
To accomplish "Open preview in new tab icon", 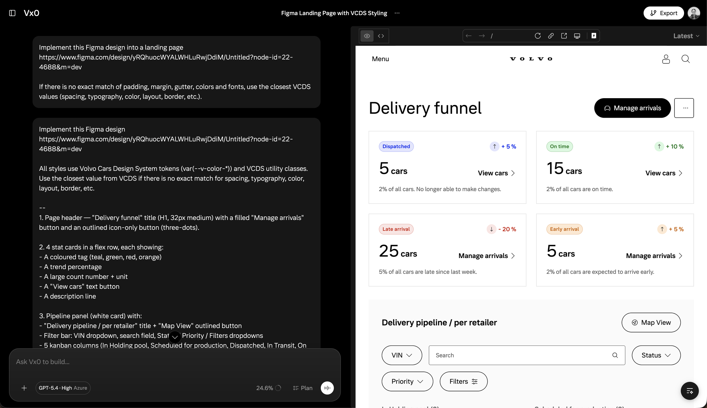I will 564,36.
